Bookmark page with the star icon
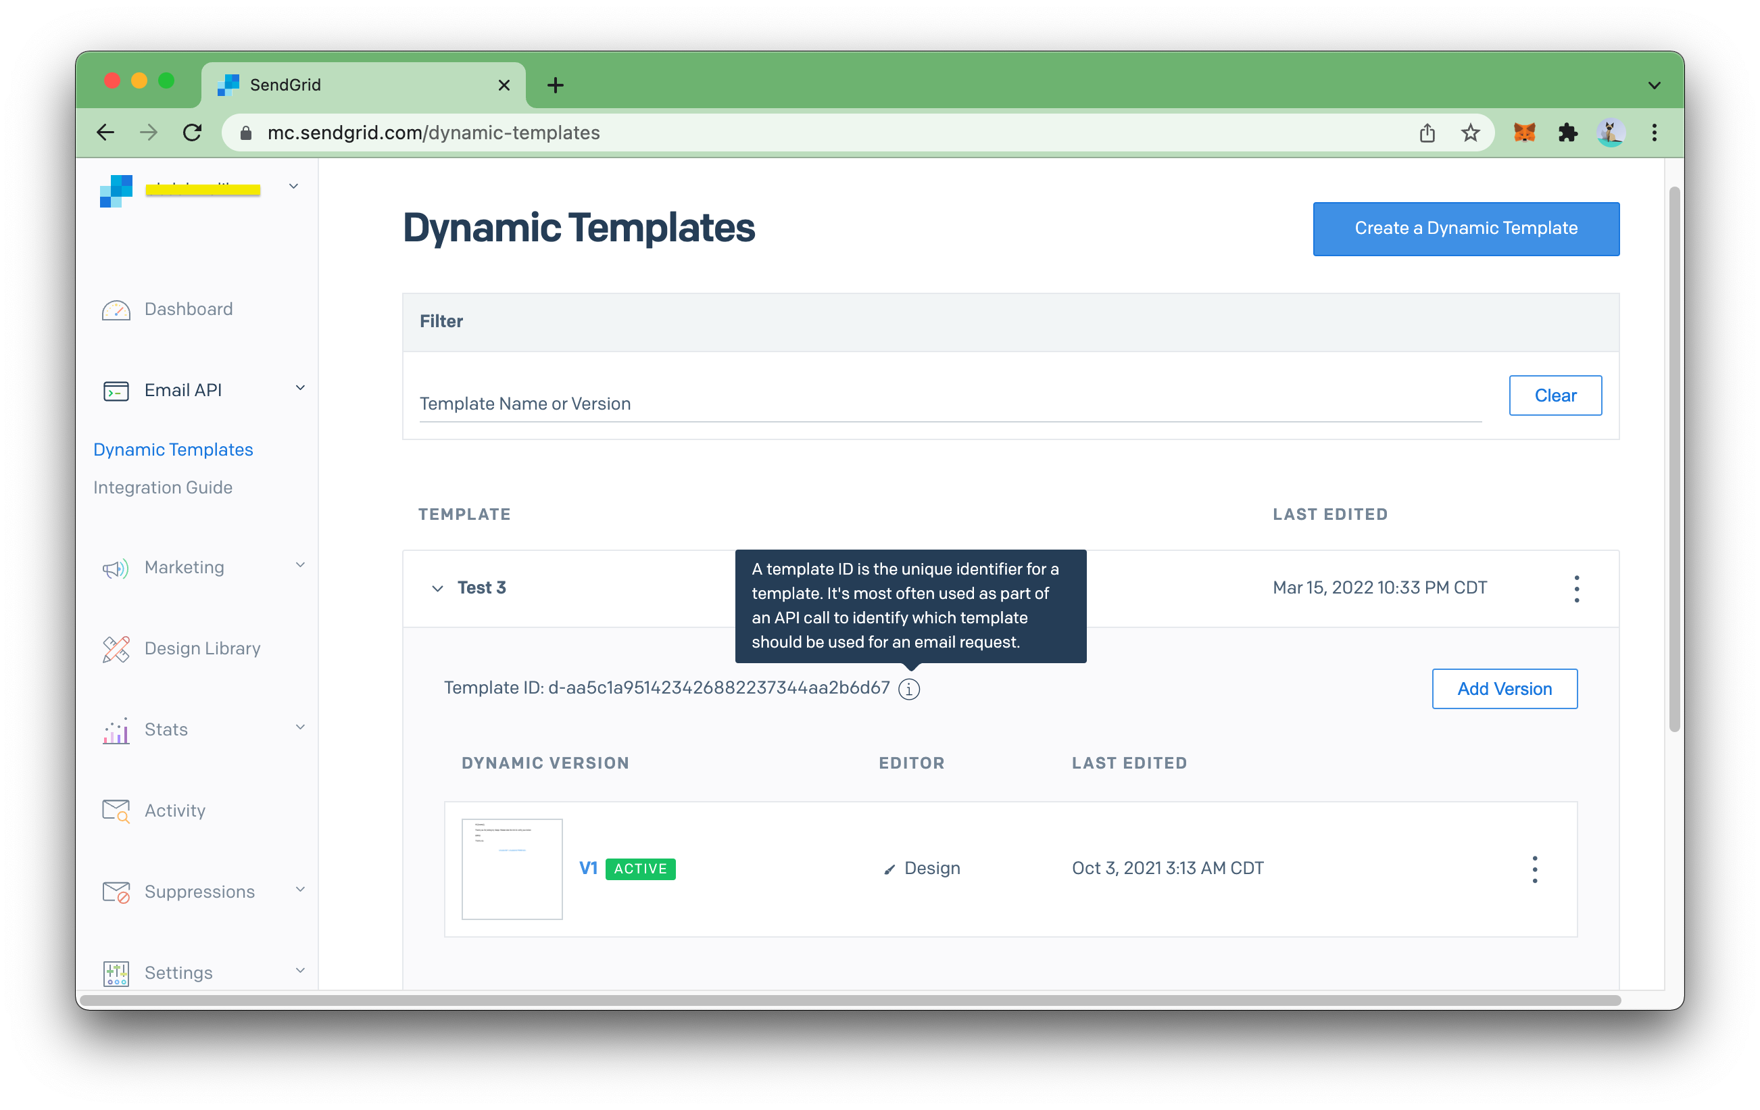 [x=1470, y=132]
